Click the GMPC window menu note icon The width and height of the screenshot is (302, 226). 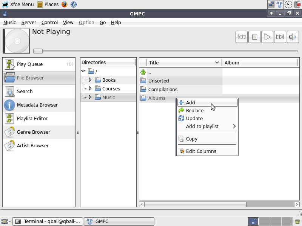[x=5, y=14]
